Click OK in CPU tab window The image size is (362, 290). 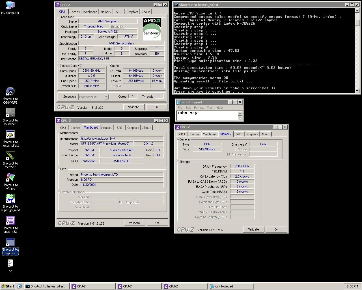(156, 107)
